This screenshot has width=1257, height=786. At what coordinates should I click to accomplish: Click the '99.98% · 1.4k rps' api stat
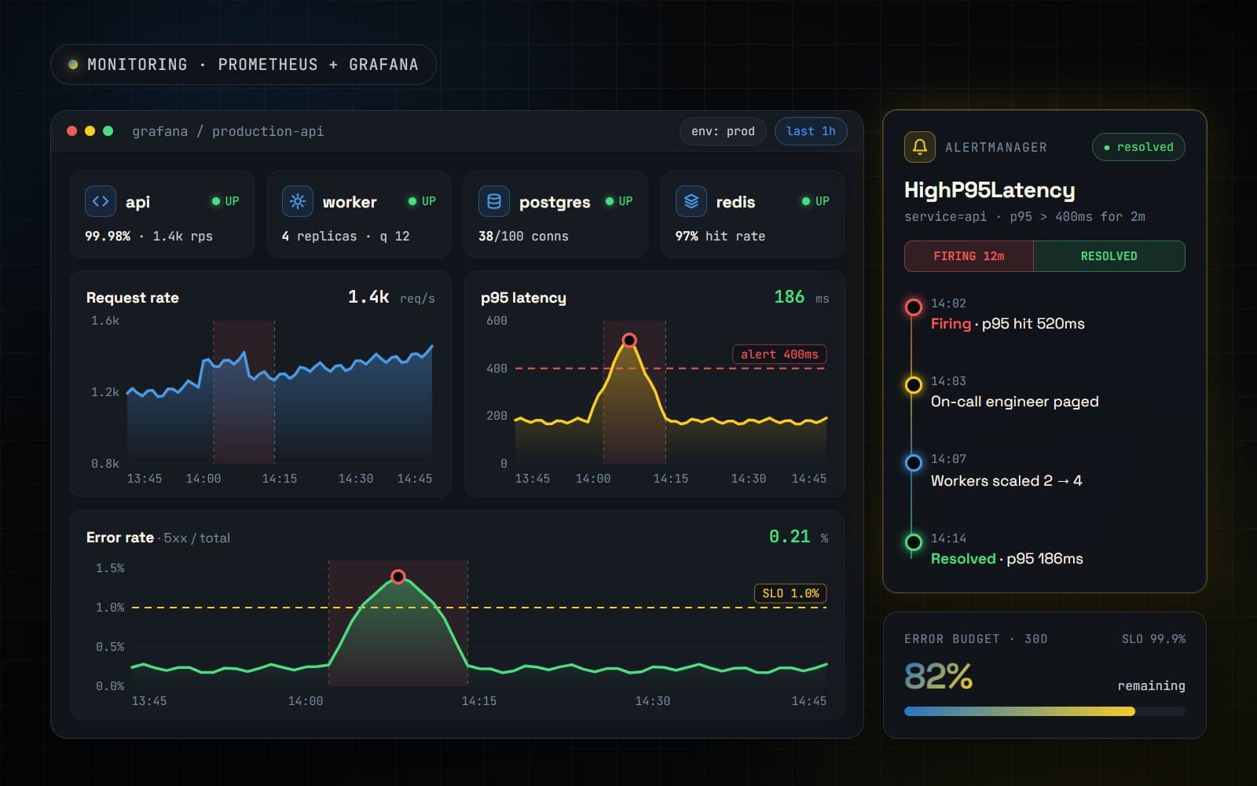[148, 236]
